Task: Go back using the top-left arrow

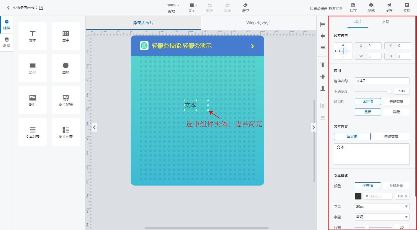Action: [x=8, y=8]
